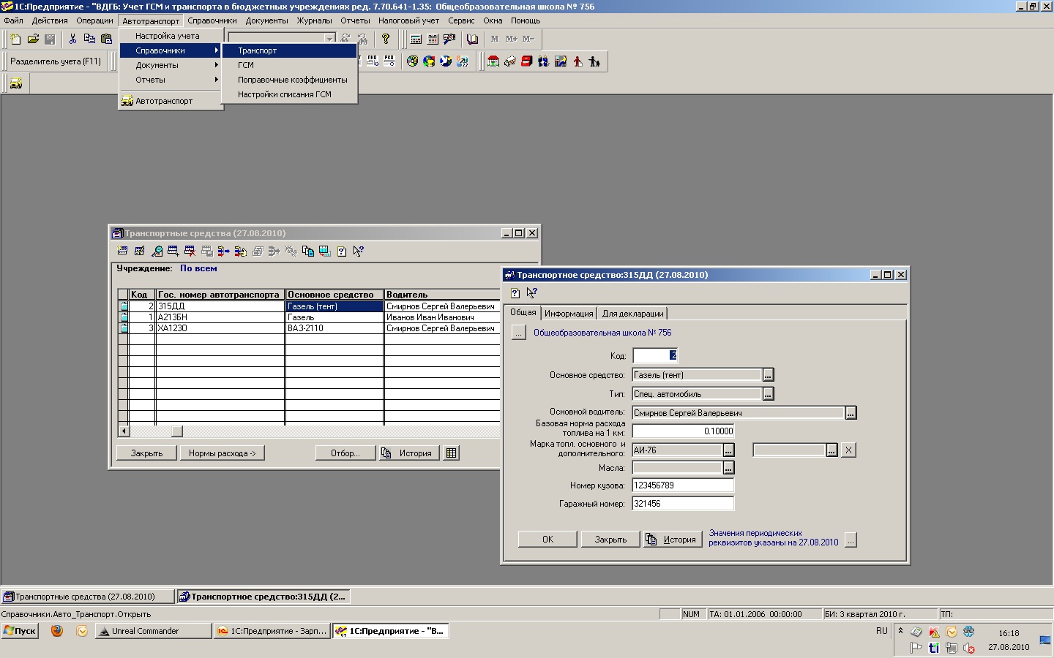Click Настройка учета in the Автотранспорт menu
Image resolution: width=1054 pixels, height=658 pixels.
pos(171,36)
